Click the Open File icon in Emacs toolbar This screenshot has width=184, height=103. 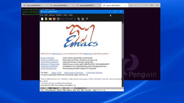[46, 19]
